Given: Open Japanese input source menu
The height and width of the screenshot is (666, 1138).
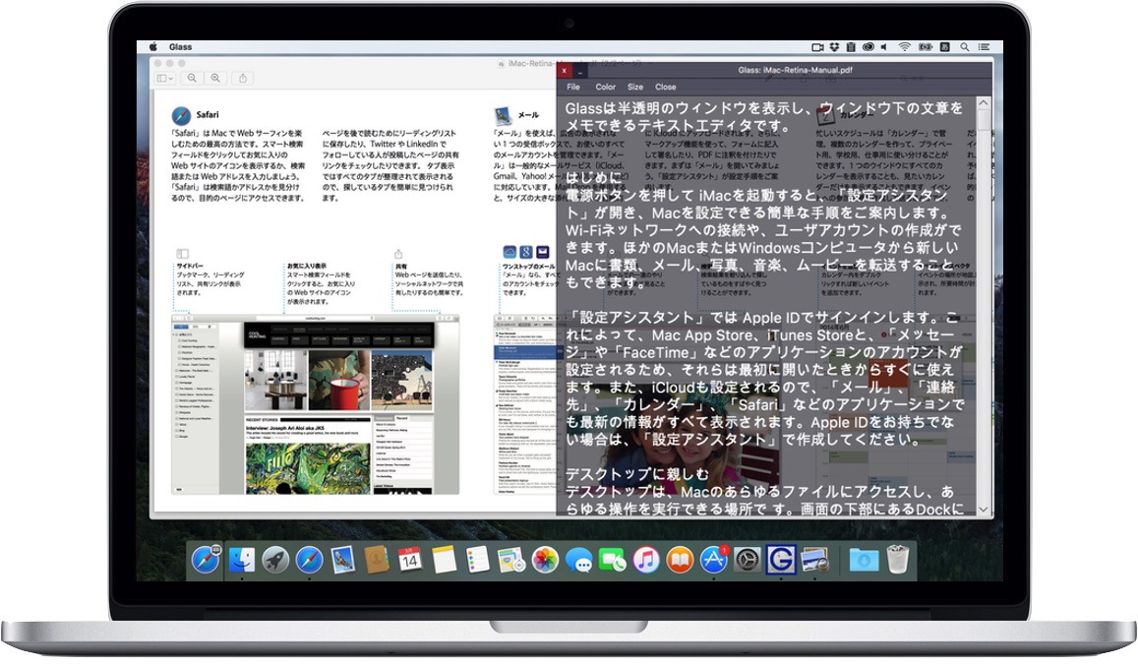Looking at the screenshot, I should (x=945, y=46).
